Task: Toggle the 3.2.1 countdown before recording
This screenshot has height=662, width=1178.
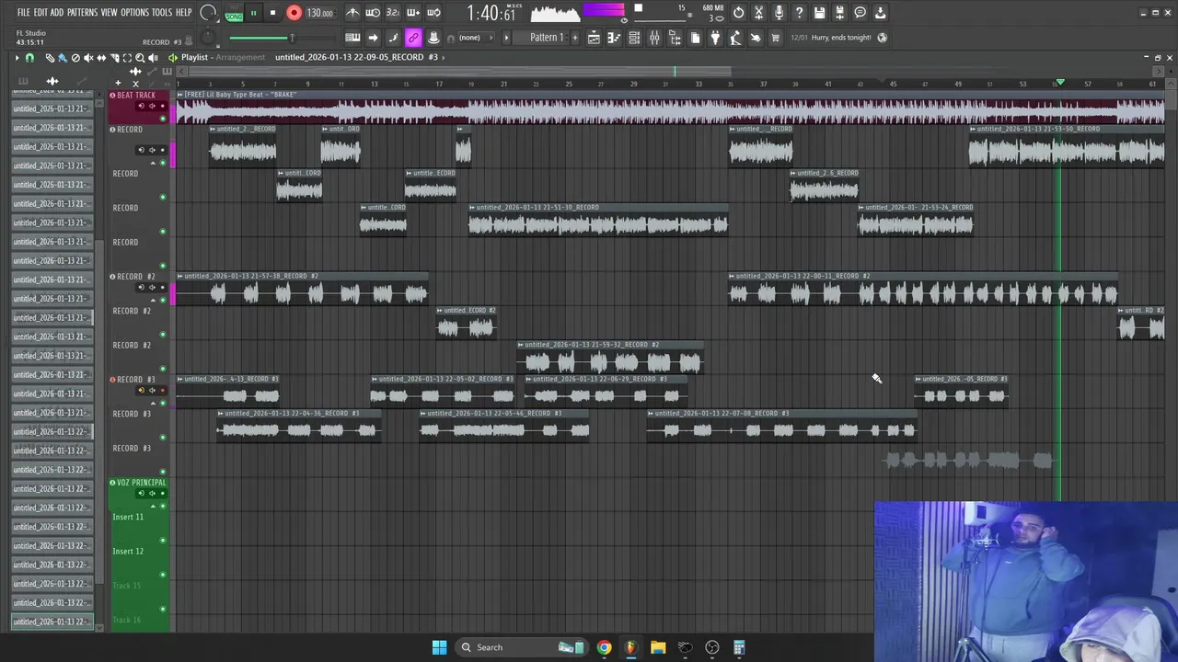Action: [393, 13]
